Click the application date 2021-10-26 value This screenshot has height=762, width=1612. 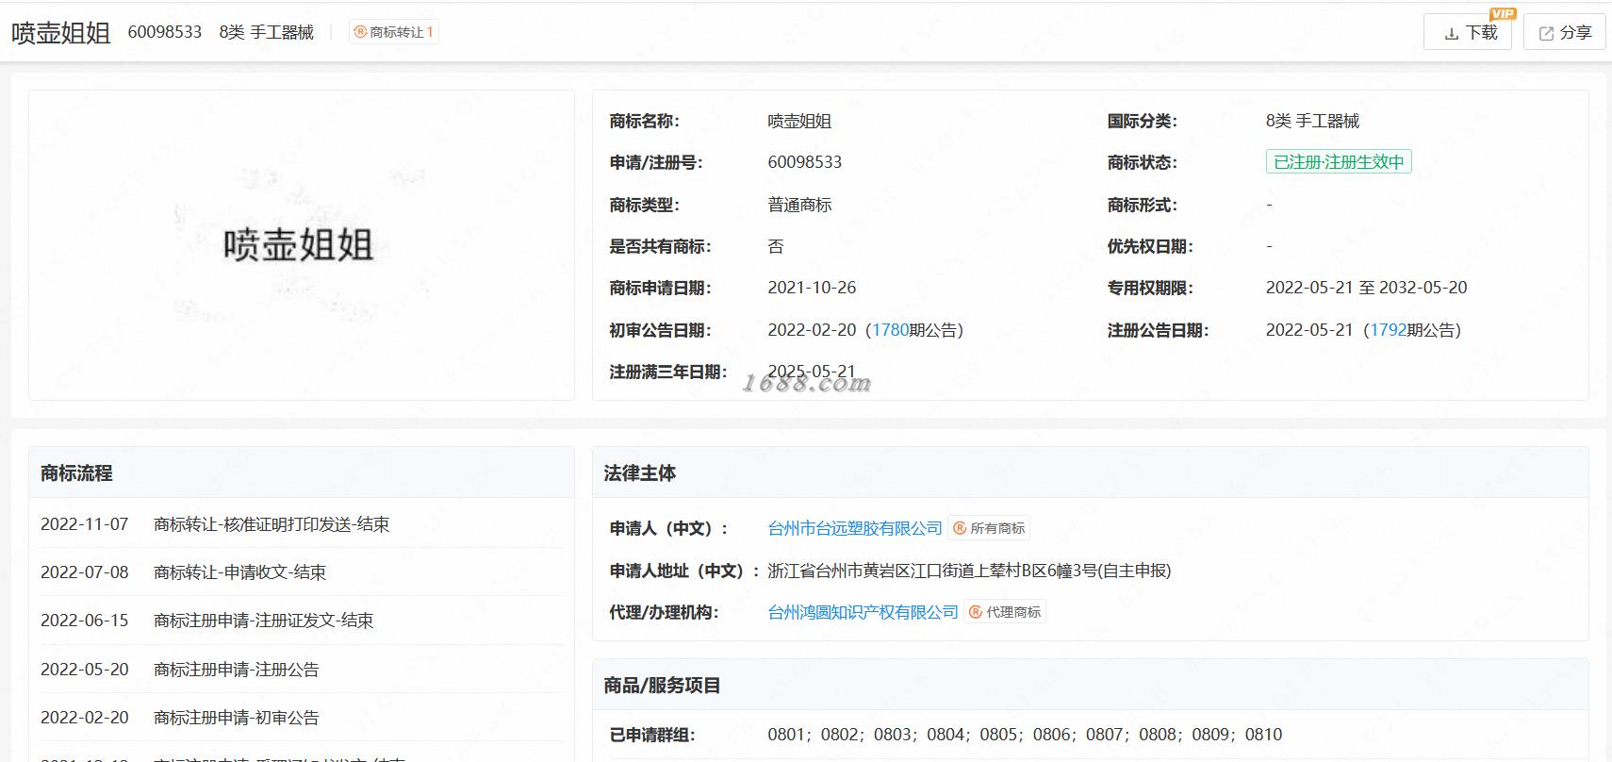tap(812, 288)
